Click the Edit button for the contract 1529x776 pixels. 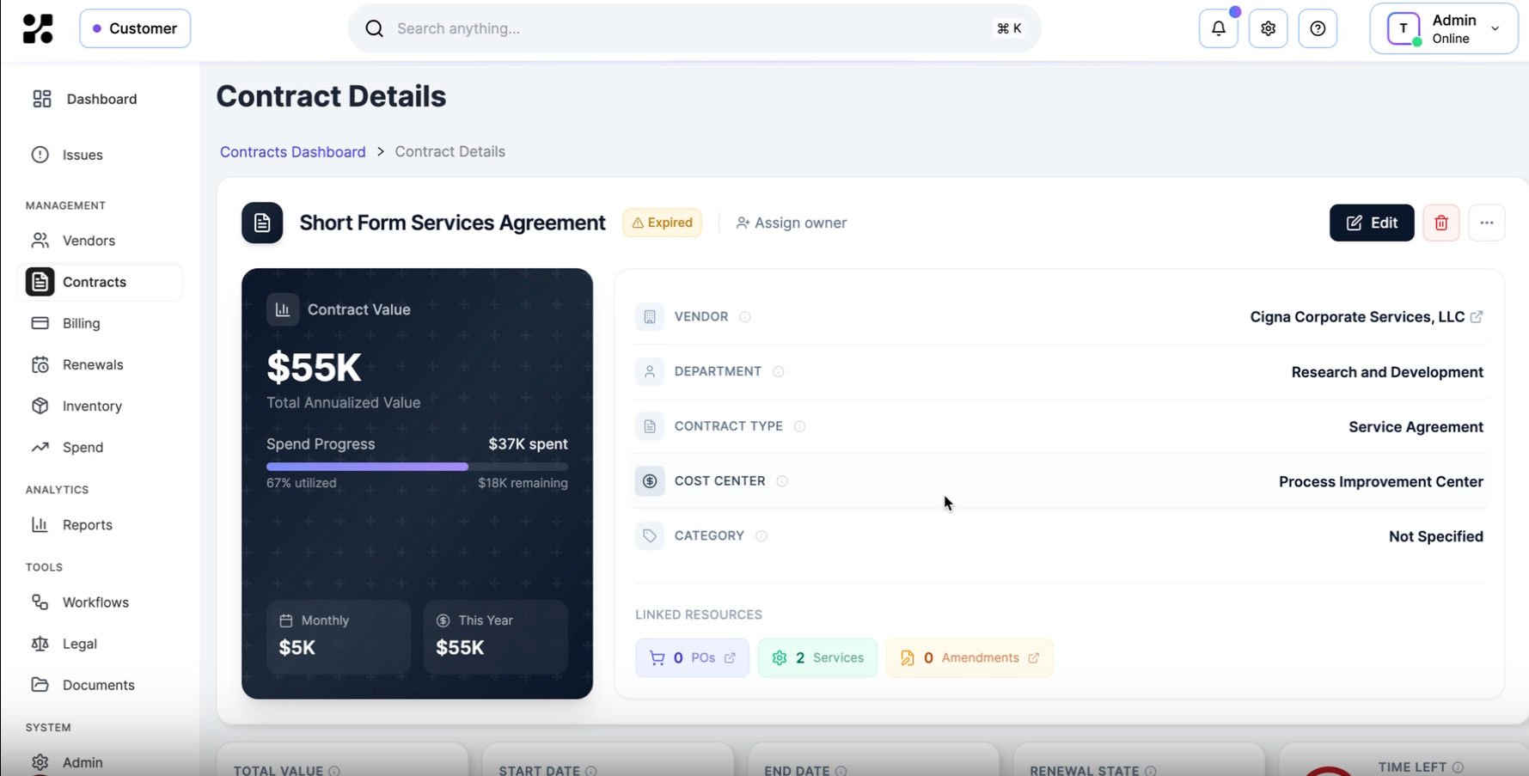tap(1371, 223)
